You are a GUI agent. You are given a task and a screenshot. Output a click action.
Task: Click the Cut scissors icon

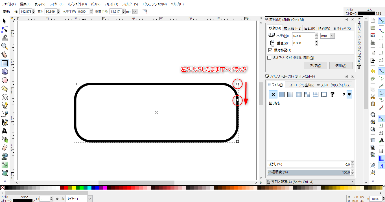coord(373,96)
